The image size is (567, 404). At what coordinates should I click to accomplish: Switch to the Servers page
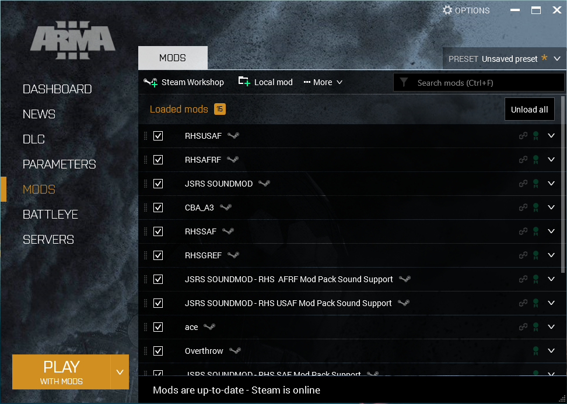[48, 240]
